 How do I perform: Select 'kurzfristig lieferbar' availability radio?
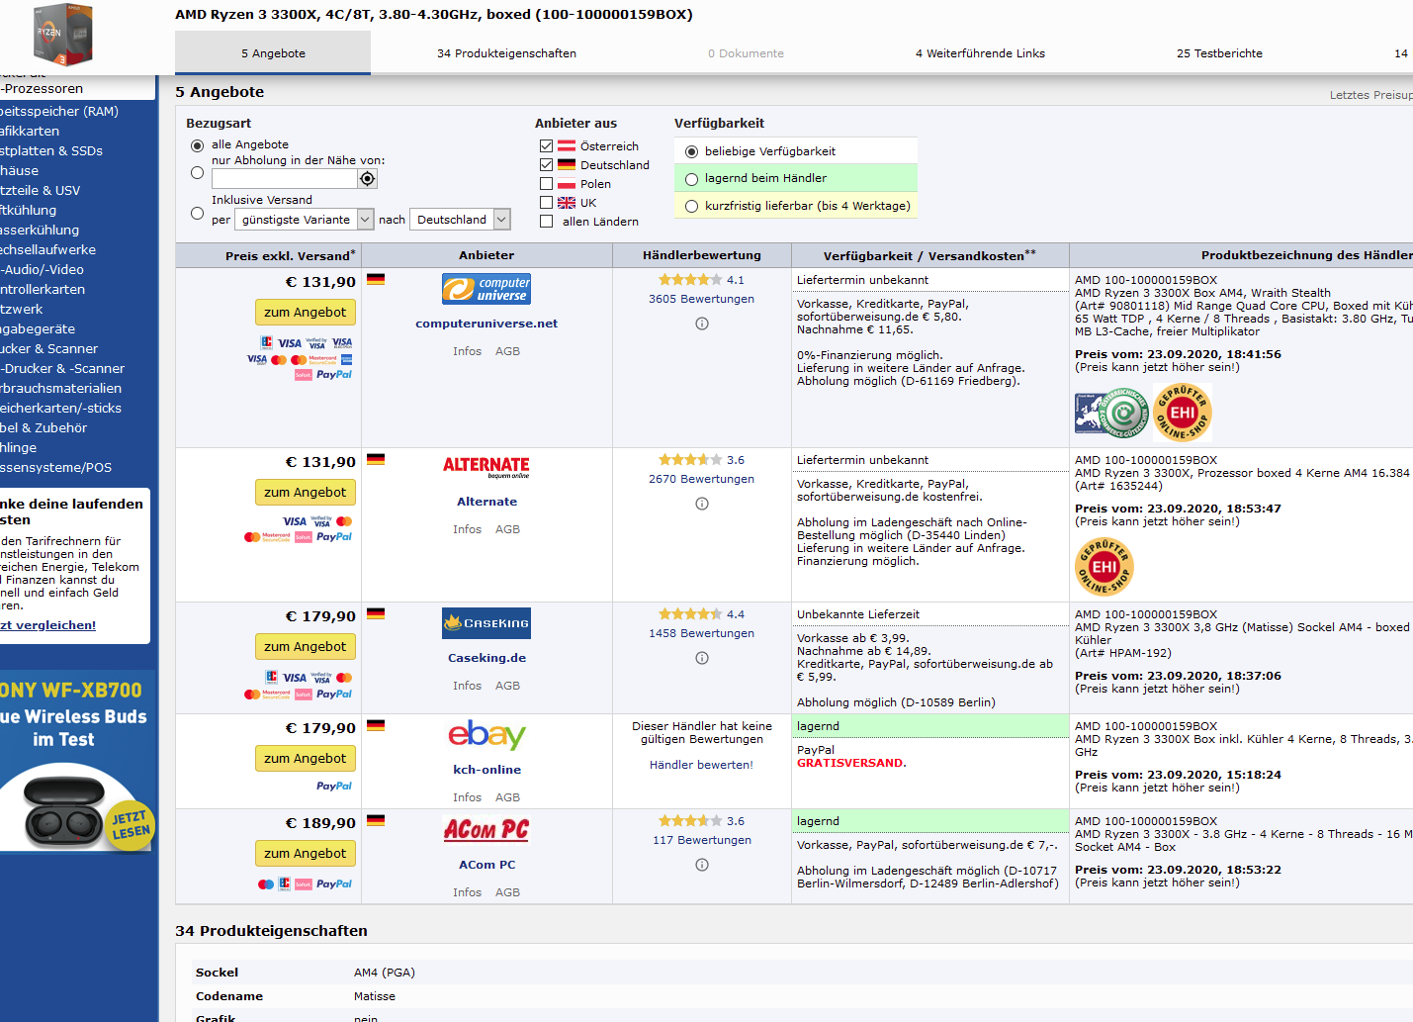pyautogui.click(x=691, y=207)
